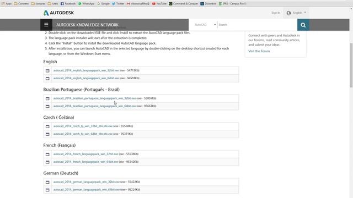
Task: Click the Autodesk logo
Action: point(59,13)
